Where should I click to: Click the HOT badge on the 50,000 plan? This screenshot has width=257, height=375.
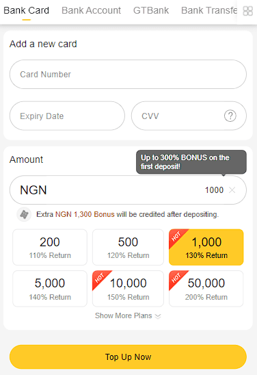(176, 278)
